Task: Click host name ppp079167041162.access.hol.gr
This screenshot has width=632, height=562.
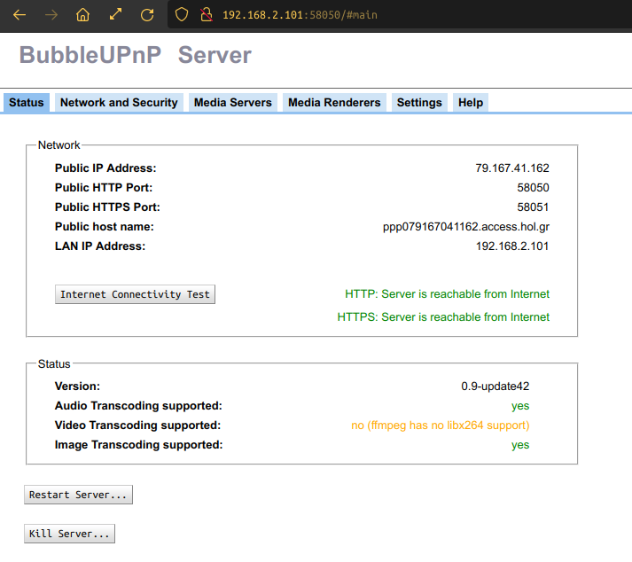Action: (466, 227)
